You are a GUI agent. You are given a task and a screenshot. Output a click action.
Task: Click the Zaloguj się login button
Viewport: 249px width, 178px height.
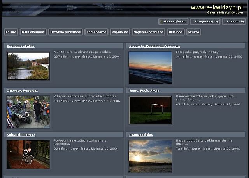[x=234, y=22]
